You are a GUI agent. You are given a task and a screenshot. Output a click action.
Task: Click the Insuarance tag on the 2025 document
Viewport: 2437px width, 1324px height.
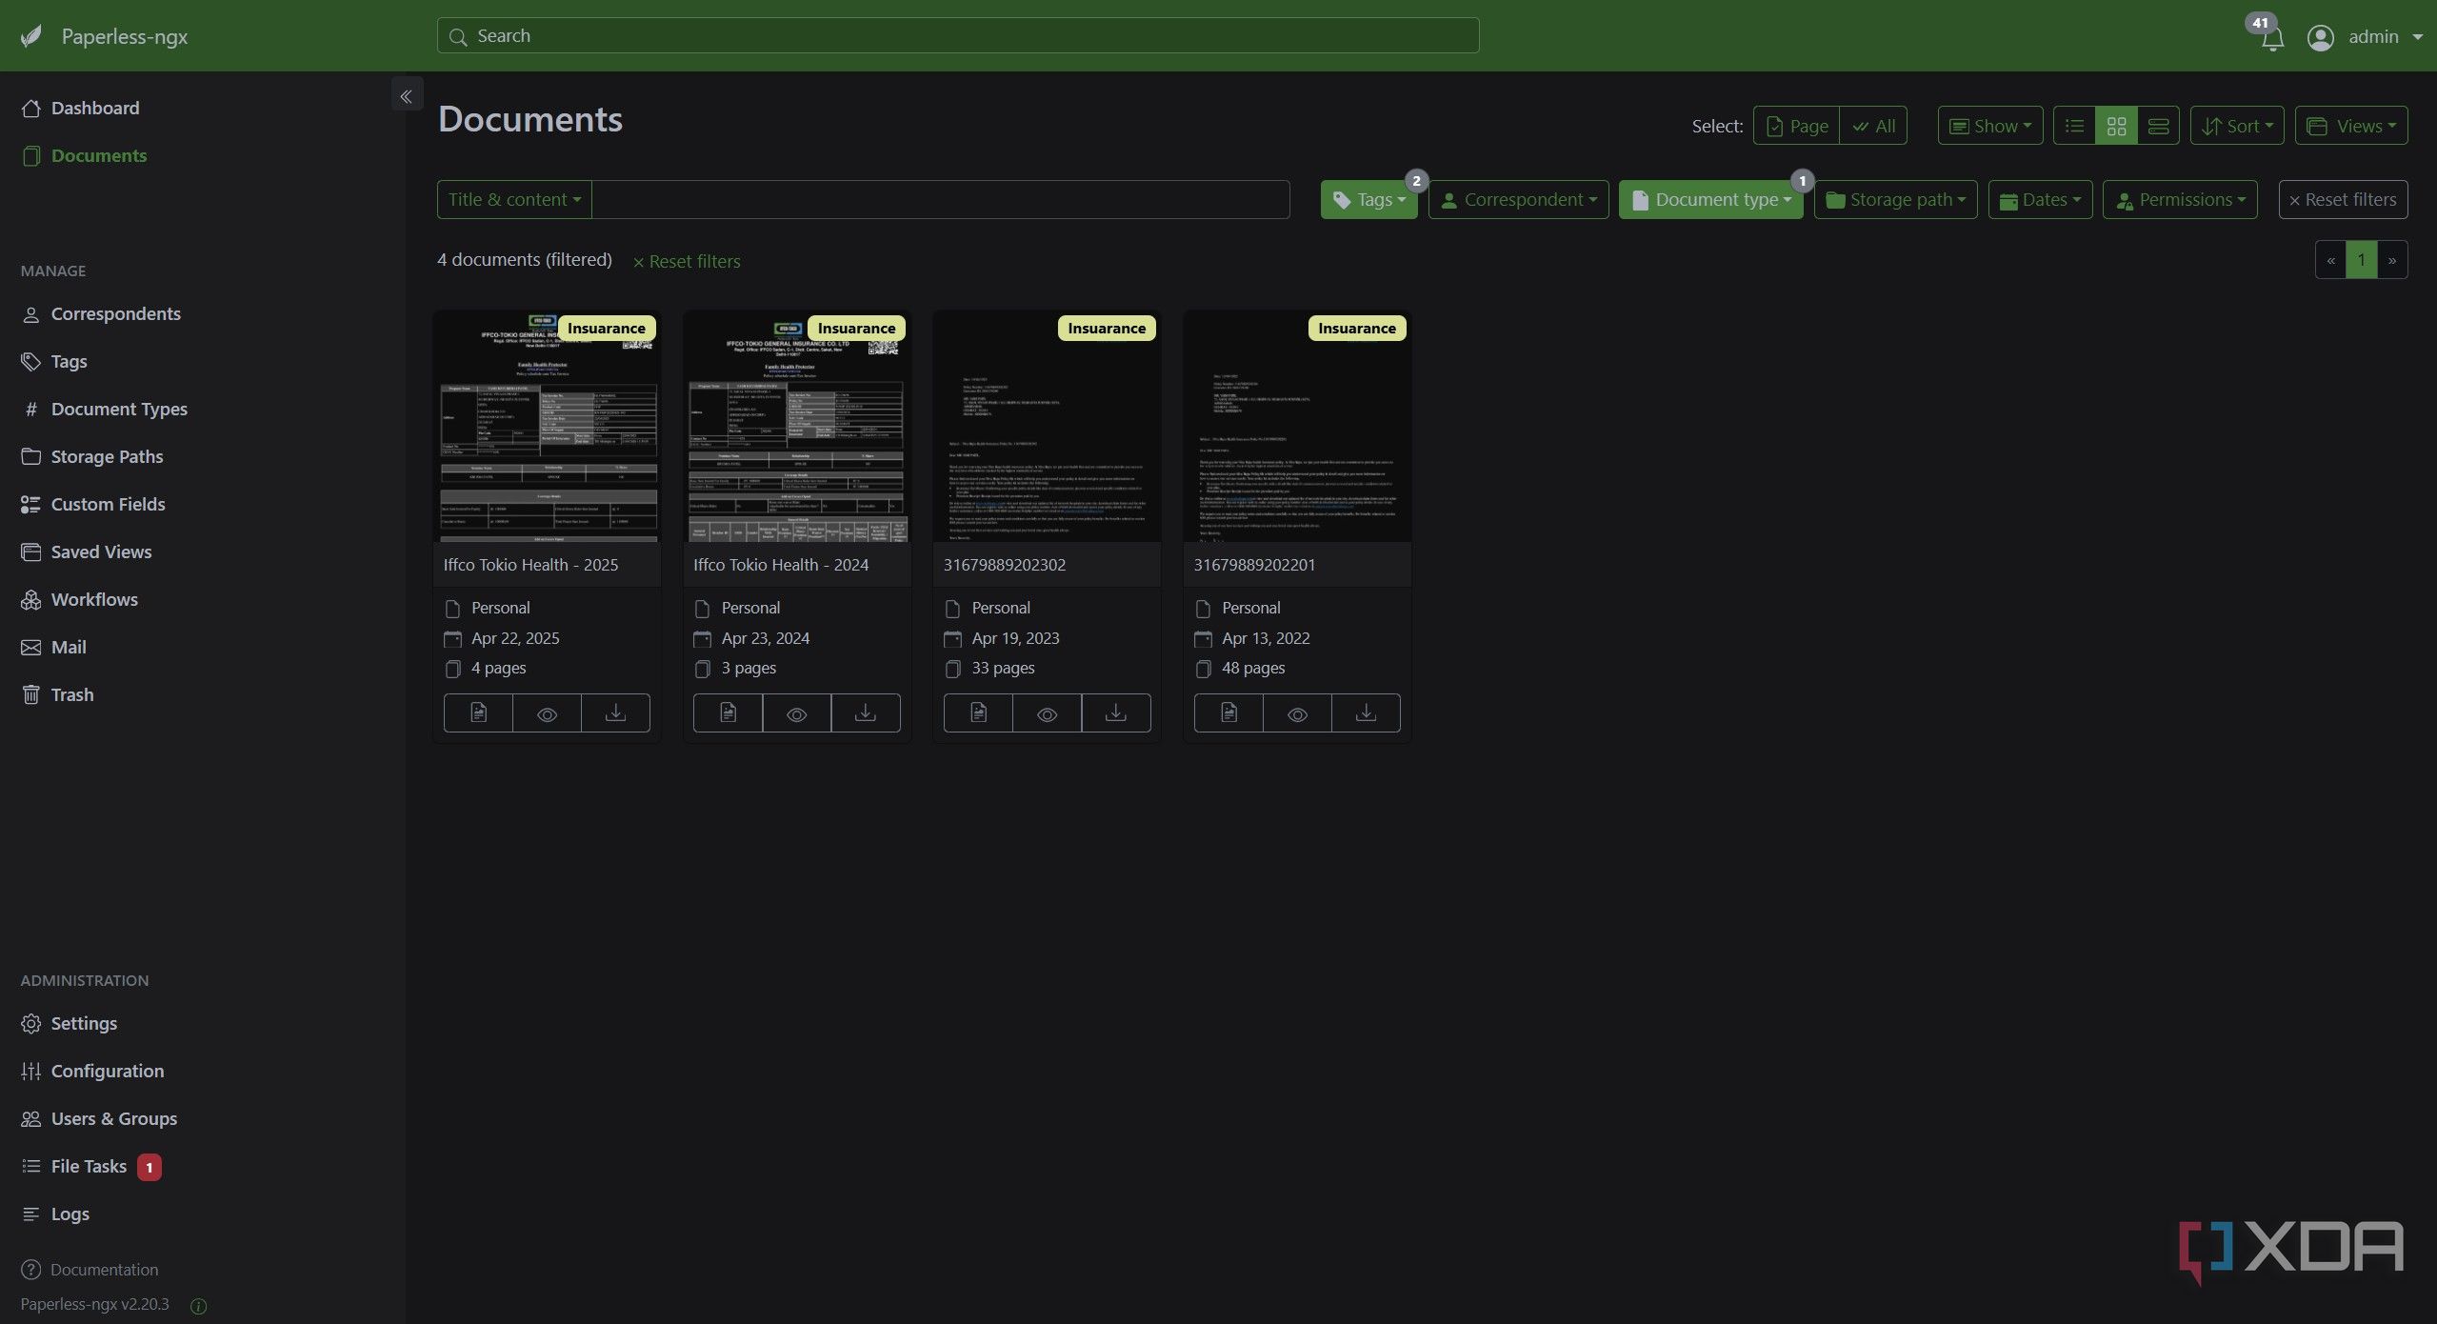pos(606,329)
